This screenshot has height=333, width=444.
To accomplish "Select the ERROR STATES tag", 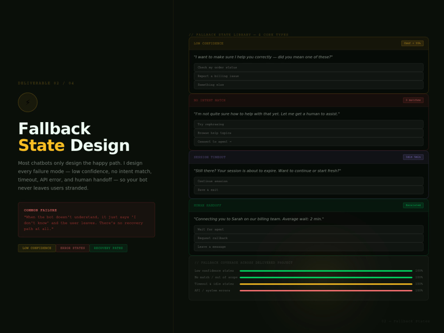I will tap(72, 248).
